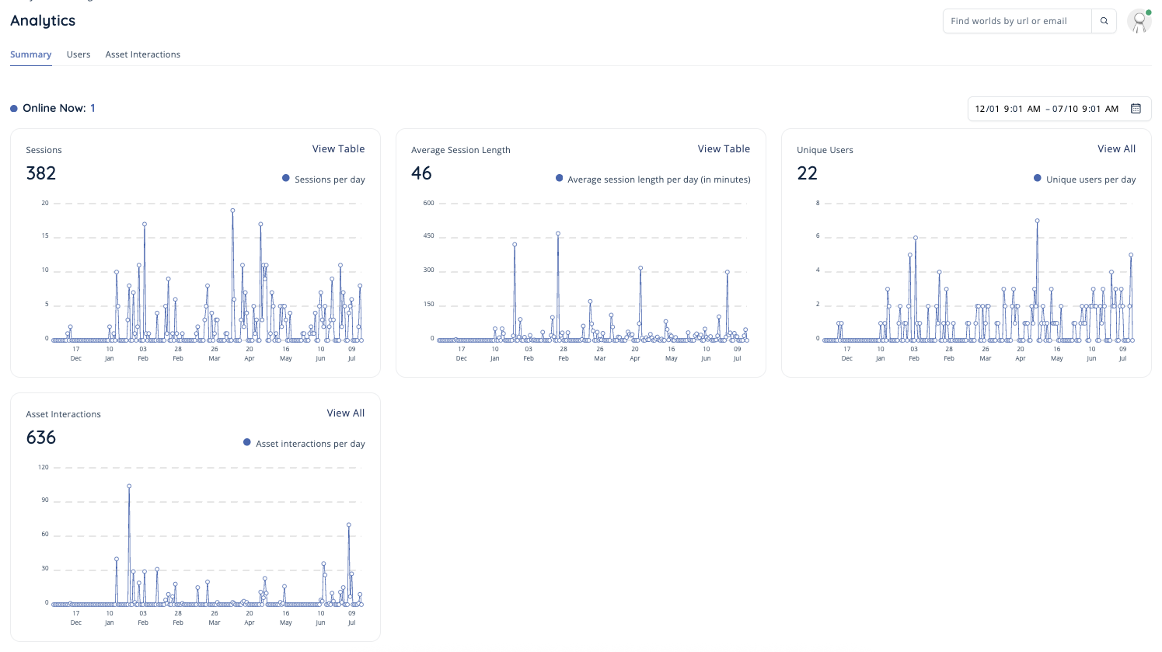Screen dimensions: 1162x652
Task: Click the Online Now status dot
Action: [x=14, y=109]
